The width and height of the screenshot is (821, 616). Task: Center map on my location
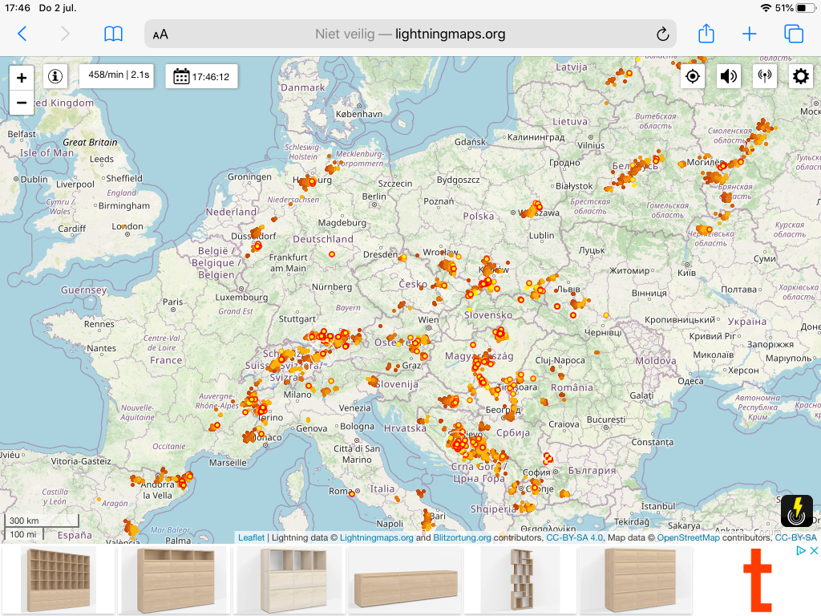pyautogui.click(x=693, y=76)
